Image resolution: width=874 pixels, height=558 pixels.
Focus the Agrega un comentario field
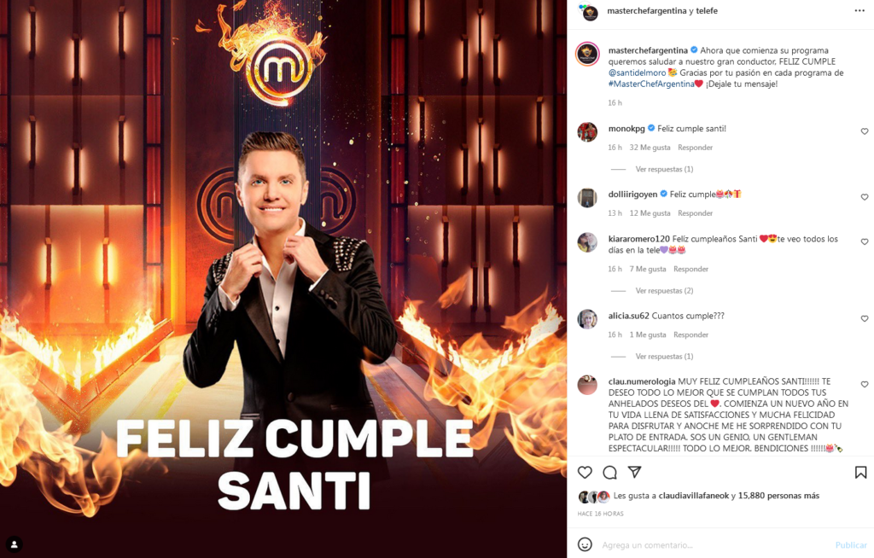coord(716,544)
